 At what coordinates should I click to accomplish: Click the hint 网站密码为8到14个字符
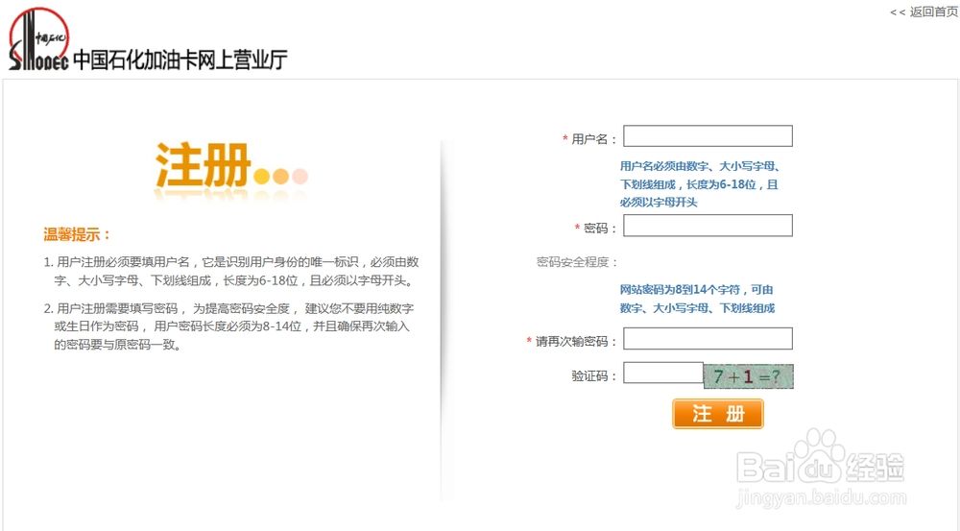697,299
